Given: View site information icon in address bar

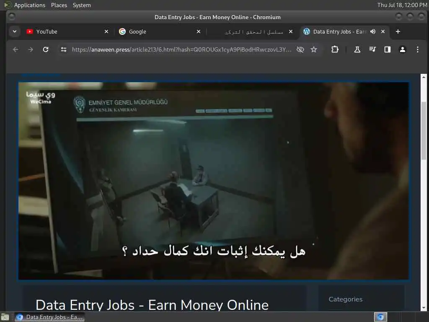Looking at the screenshot, I should pyautogui.click(x=64, y=49).
